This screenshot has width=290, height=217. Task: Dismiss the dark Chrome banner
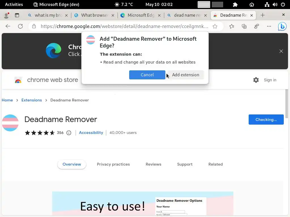(x=281, y=51)
